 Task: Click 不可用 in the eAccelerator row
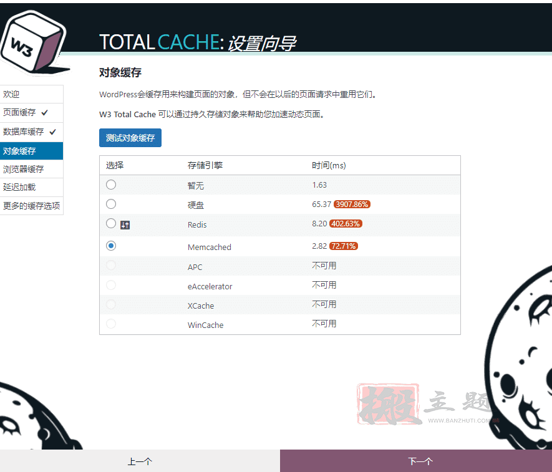(324, 285)
